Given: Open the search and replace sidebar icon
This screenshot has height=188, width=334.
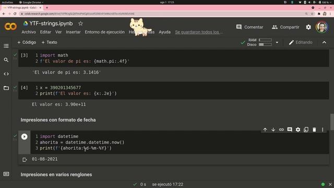Looking at the screenshot, I should (6, 60).
